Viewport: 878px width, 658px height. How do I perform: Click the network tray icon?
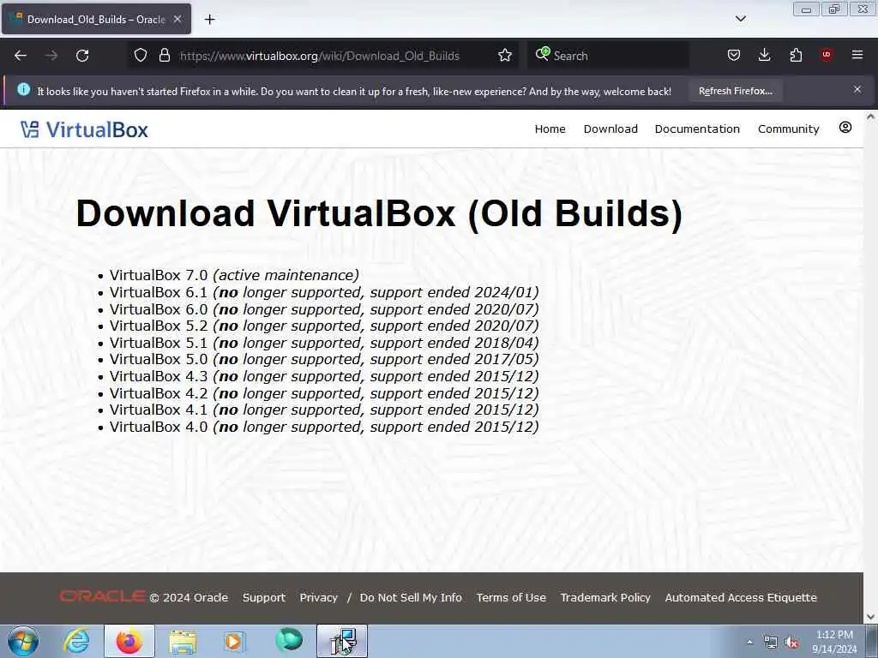coord(771,643)
